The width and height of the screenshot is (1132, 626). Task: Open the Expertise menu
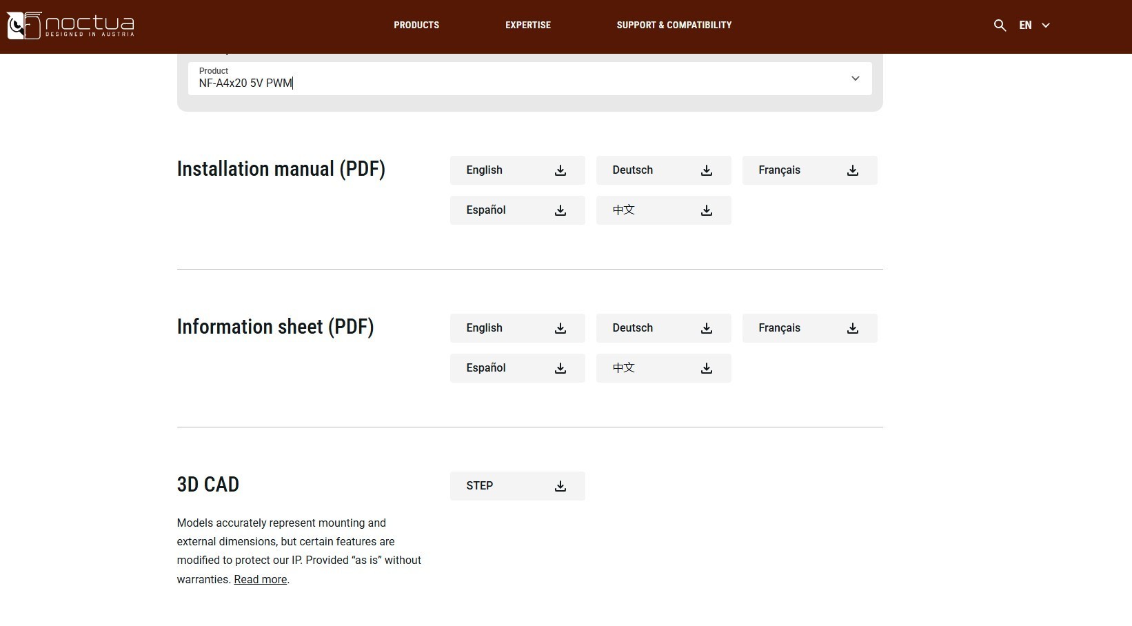click(x=528, y=26)
